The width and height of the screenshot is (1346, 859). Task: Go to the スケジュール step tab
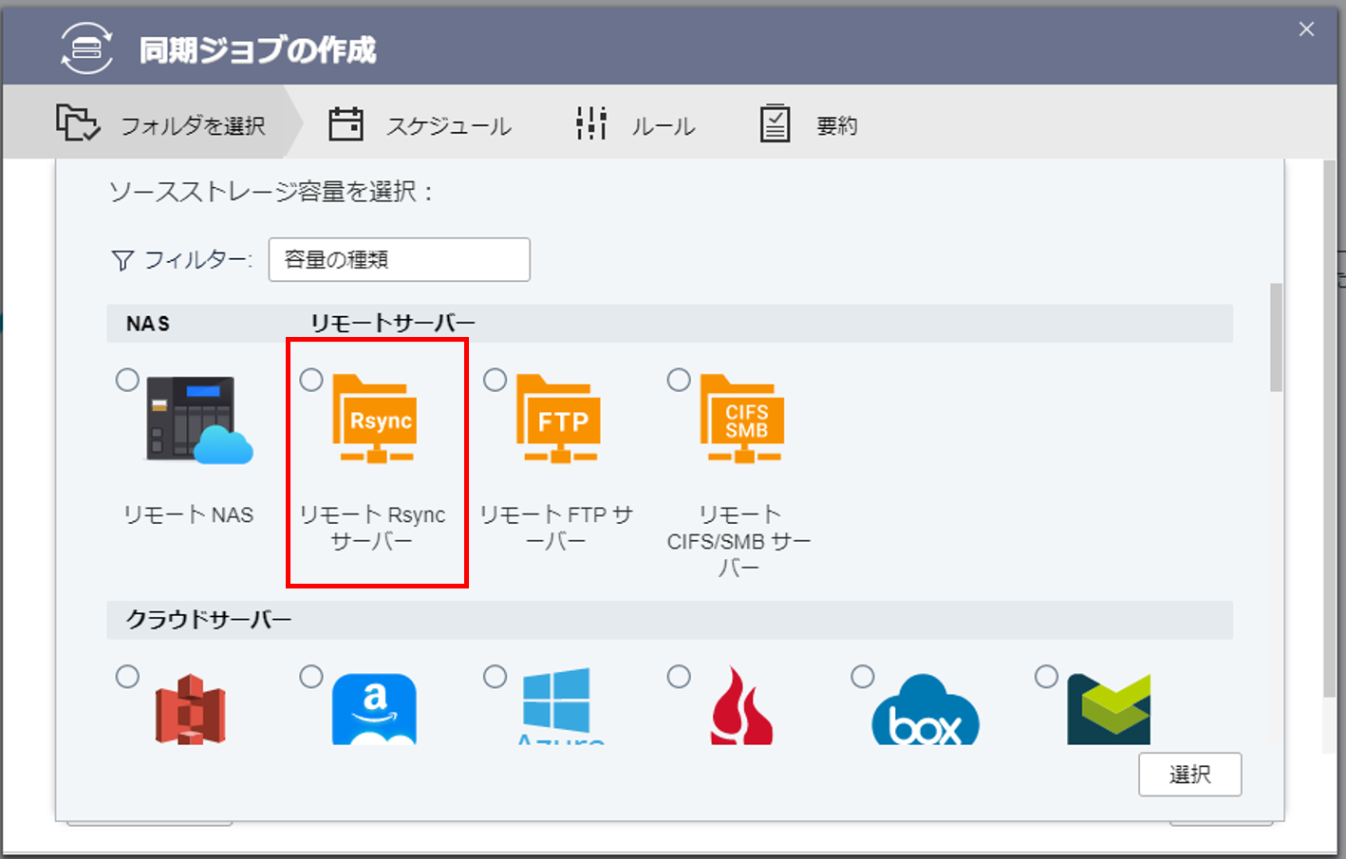[x=420, y=125]
